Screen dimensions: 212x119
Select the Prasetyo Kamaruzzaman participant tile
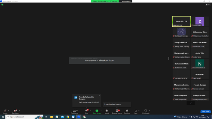pos(200,96)
